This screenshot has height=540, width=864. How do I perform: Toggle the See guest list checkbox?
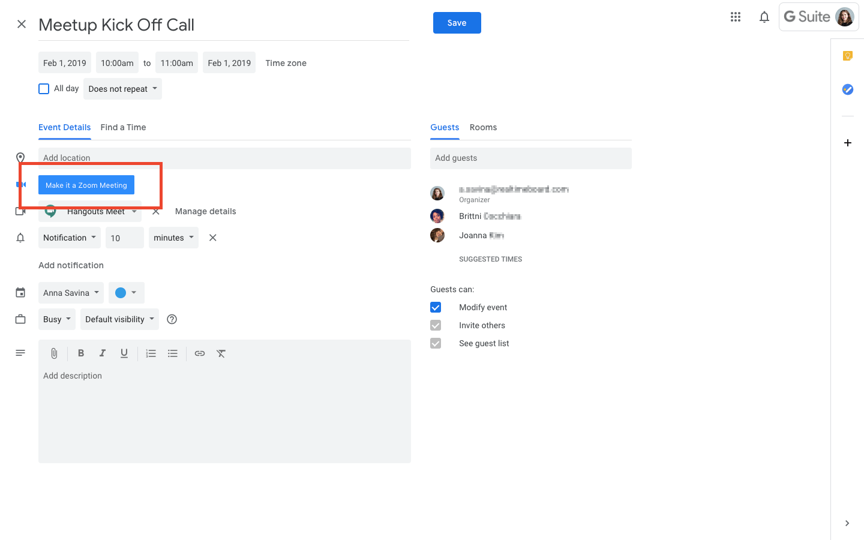pos(436,343)
